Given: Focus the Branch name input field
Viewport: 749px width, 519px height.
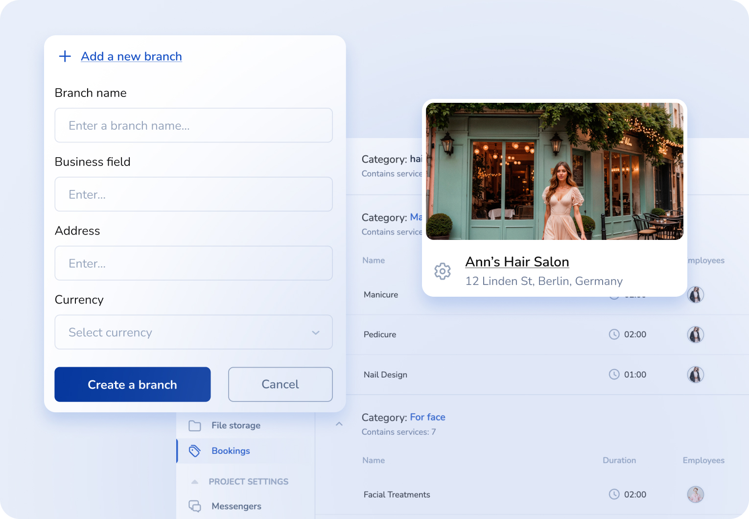Looking at the screenshot, I should pyautogui.click(x=193, y=126).
